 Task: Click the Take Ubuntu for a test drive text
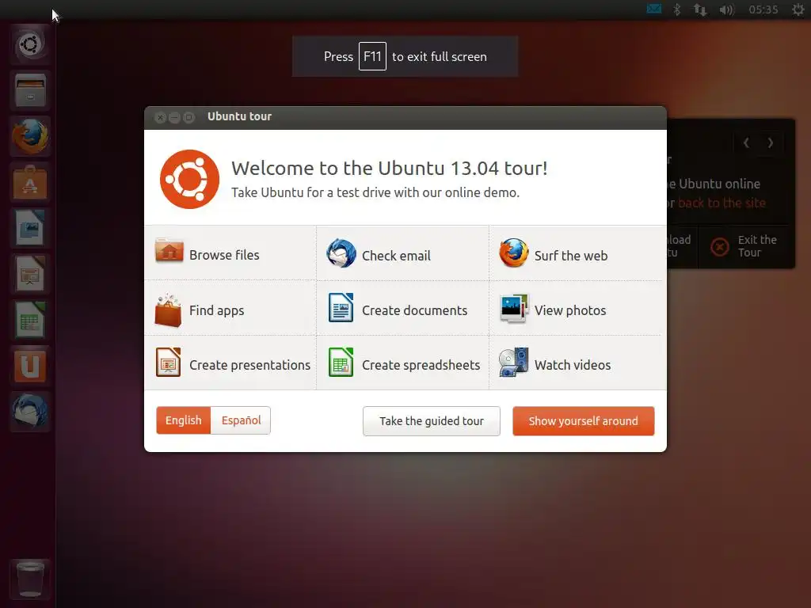(375, 192)
